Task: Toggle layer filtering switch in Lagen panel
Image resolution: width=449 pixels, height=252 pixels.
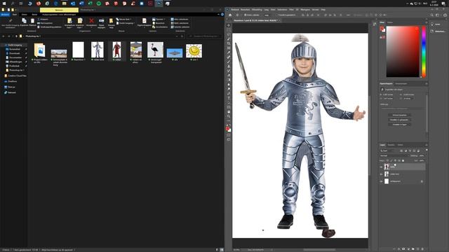Action: (427, 150)
